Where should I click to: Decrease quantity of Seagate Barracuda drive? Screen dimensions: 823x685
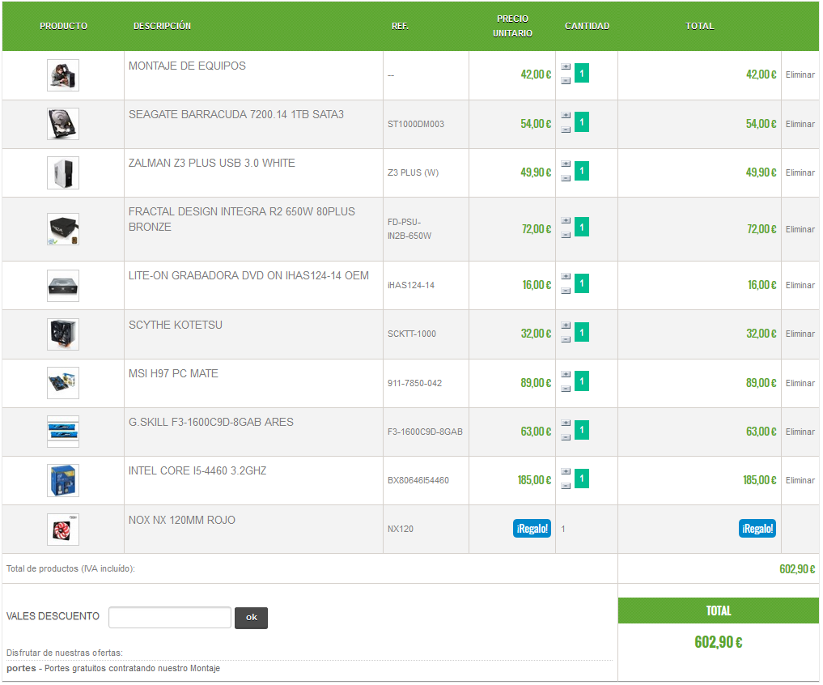coord(566,130)
